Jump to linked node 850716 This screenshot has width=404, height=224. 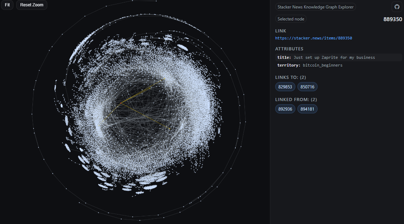(307, 87)
